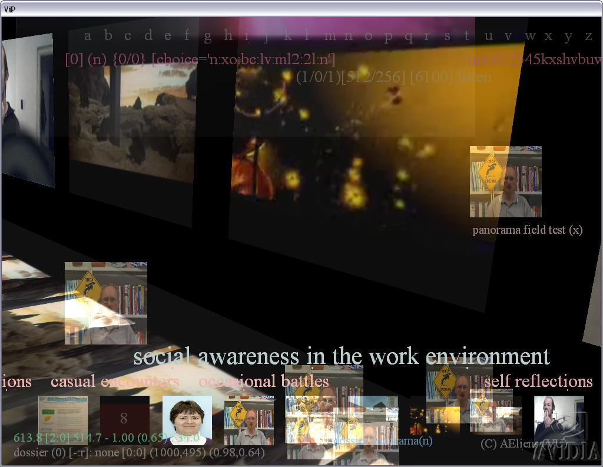Open the dark tile showing number 8
Viewport: 603px width, 467px height.
pos(125,419)
